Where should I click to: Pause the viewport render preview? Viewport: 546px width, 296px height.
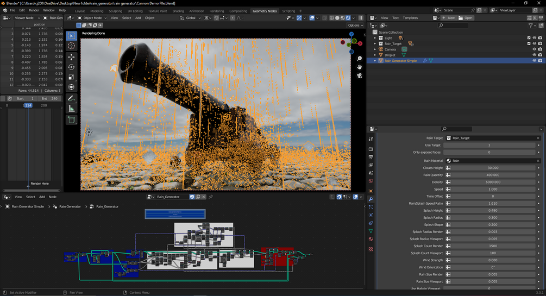(361, 18)
